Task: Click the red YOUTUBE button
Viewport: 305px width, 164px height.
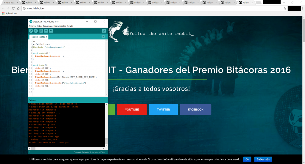Action: coord(132,109)
